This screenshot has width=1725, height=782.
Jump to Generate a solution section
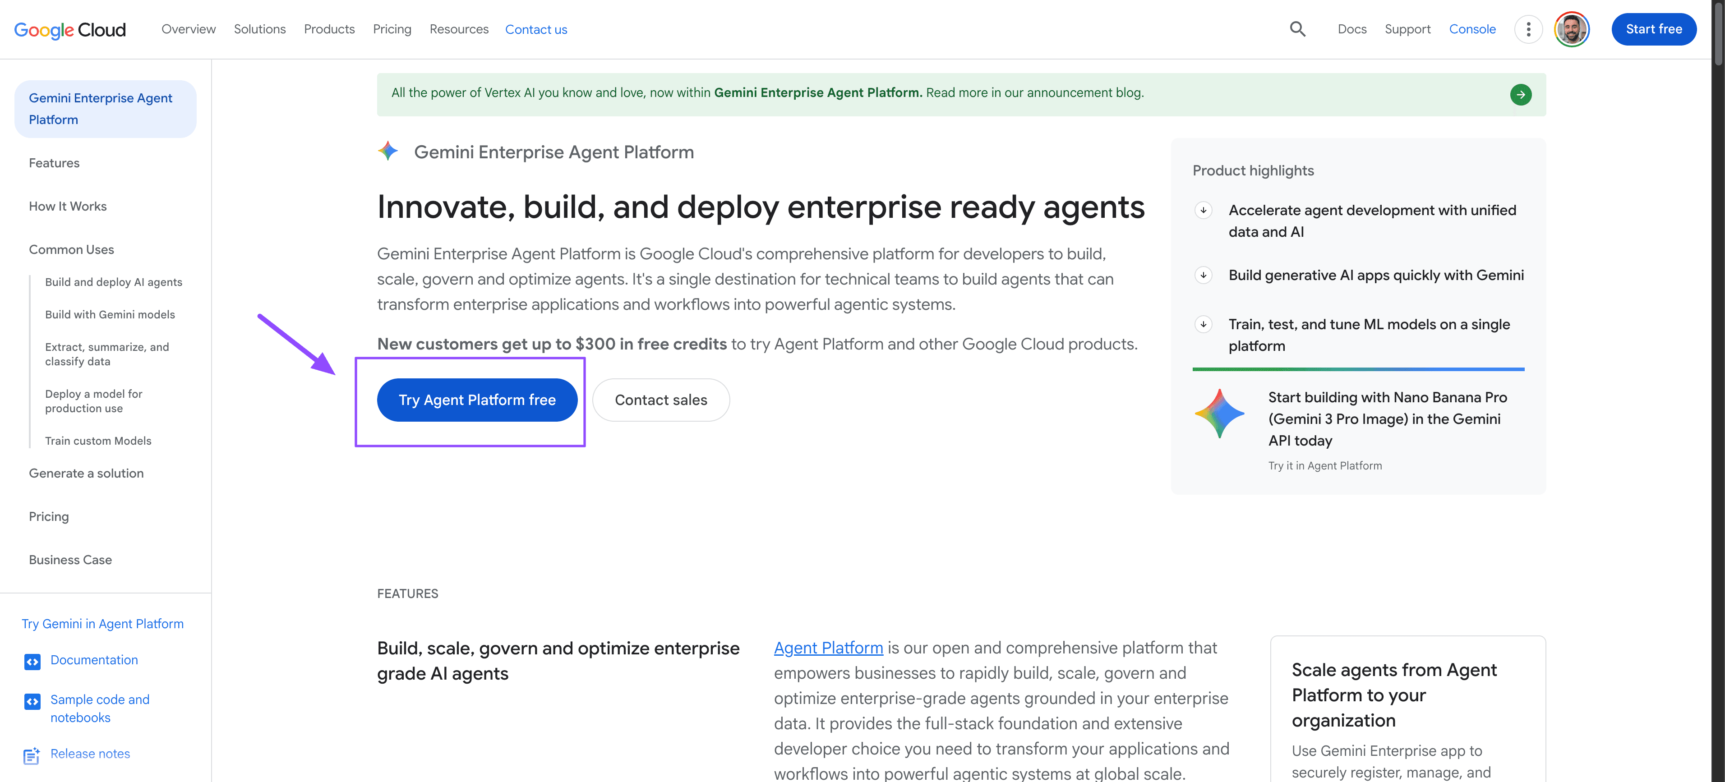(x=86, y=474)
